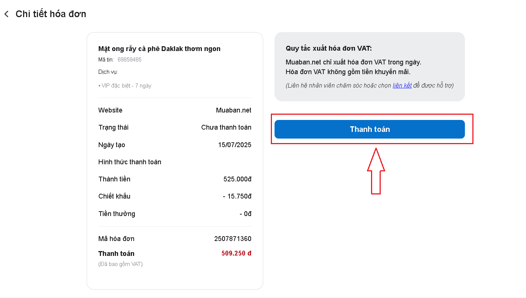Click the 'Muaban.net' website value
Image resolution: width=526 pixels, height=298 pixels.
point(234,110)
